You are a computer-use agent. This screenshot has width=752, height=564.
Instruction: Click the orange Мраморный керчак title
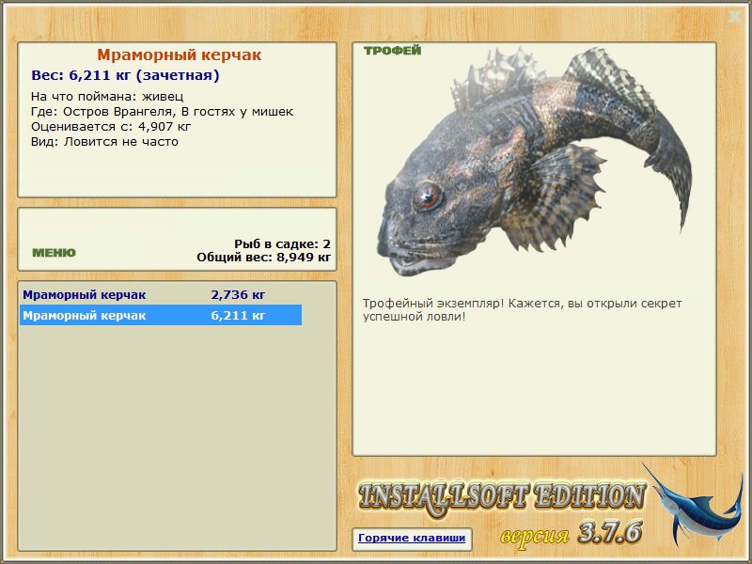(179, 55)
